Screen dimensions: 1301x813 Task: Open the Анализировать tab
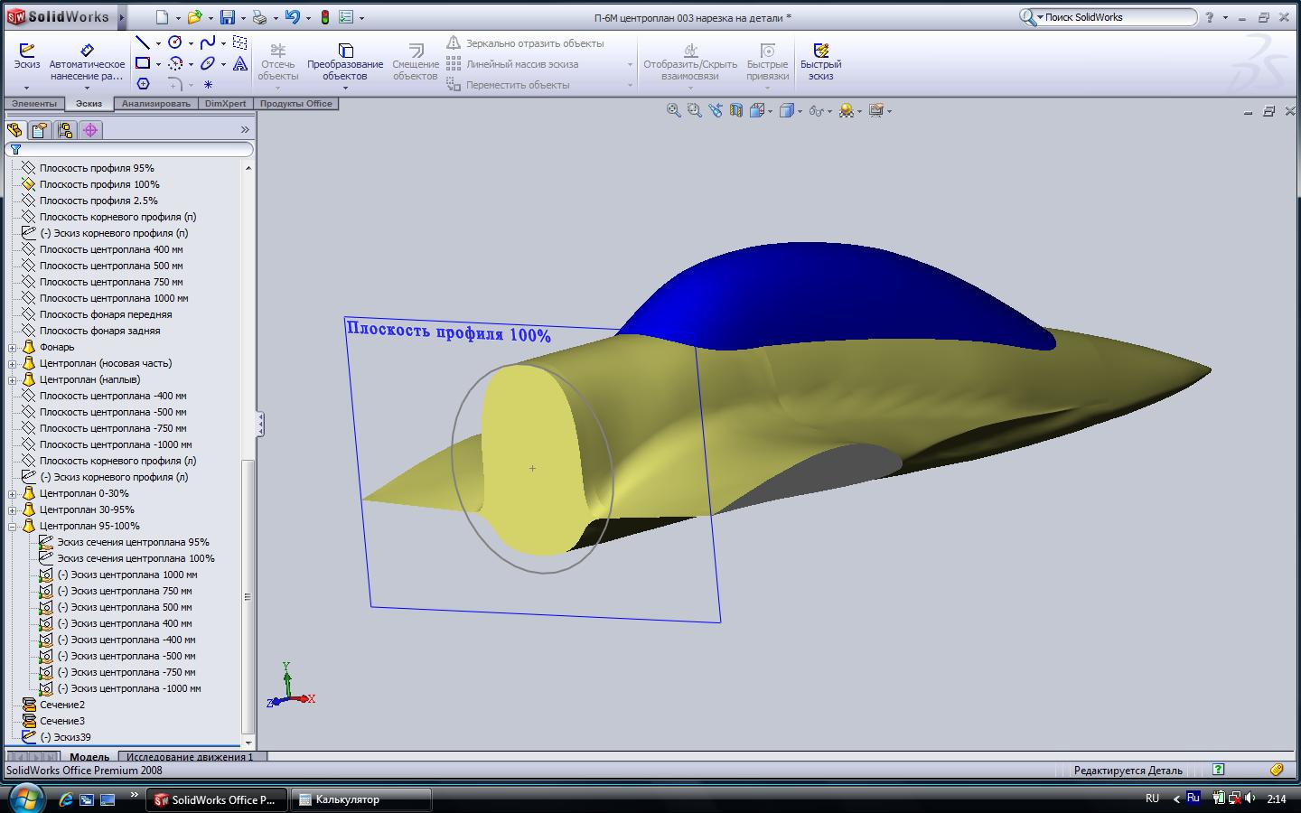(156, 104)
